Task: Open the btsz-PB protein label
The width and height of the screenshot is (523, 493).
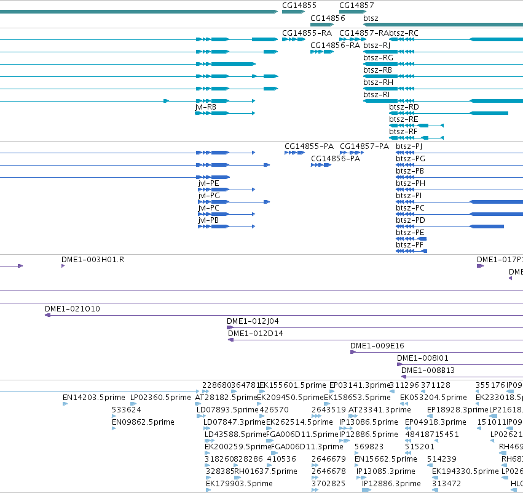Action: tap(409, 171)
